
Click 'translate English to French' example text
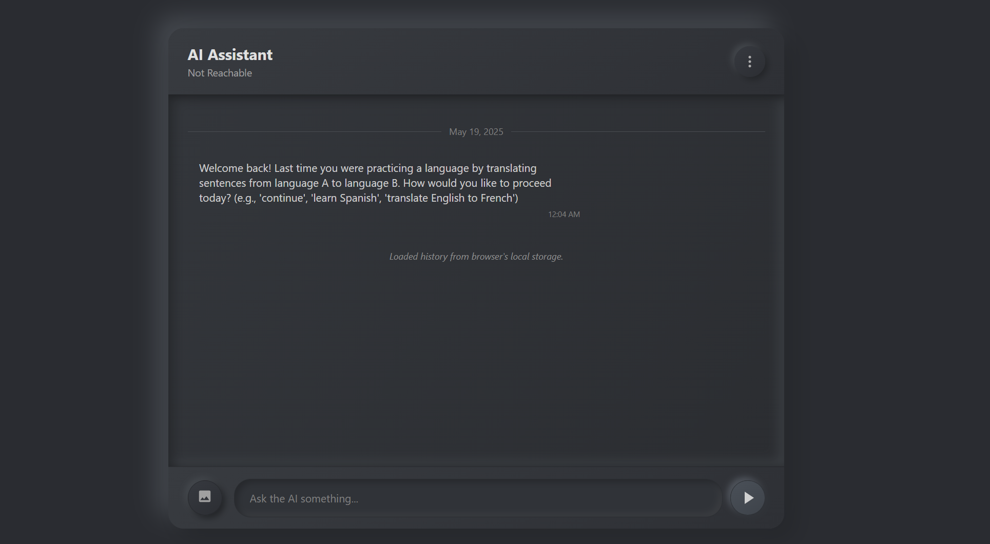pos(450,198)
